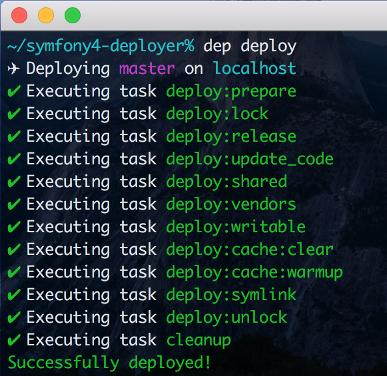Click the 'Successfully deployed!' message
This screenshot has width=387, height=376.
109,363
